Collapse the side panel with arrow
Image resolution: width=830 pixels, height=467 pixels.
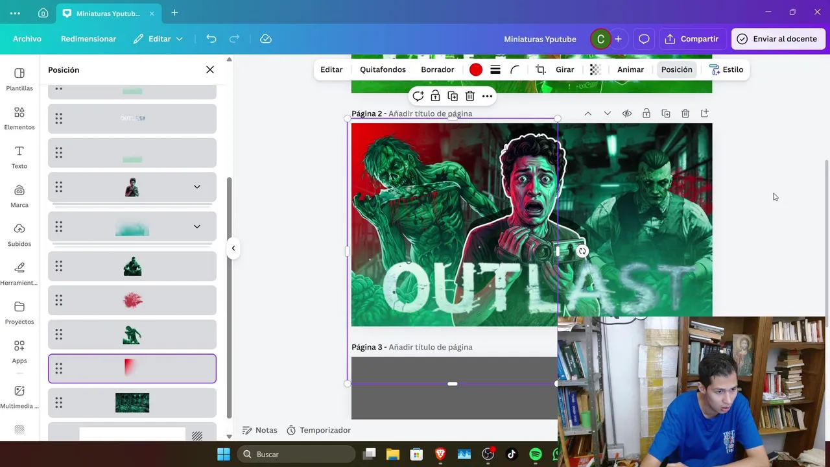click(x=233, y=248)
